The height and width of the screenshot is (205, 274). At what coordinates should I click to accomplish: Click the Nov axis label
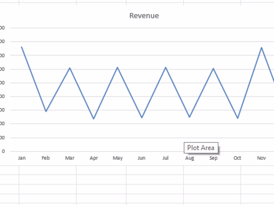pos(261,158)
